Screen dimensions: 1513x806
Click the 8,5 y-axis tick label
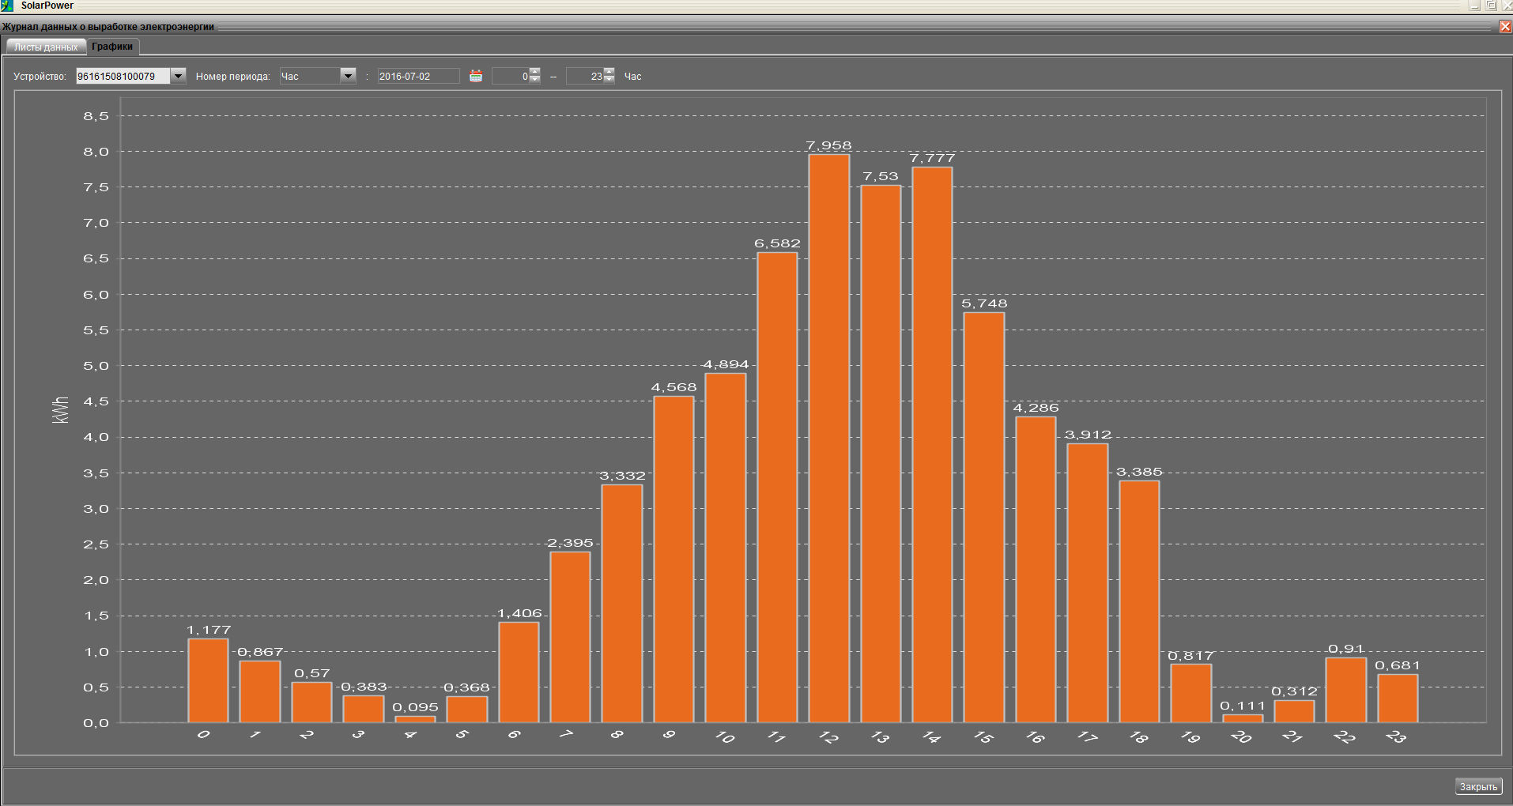click(x=96, y=116)
